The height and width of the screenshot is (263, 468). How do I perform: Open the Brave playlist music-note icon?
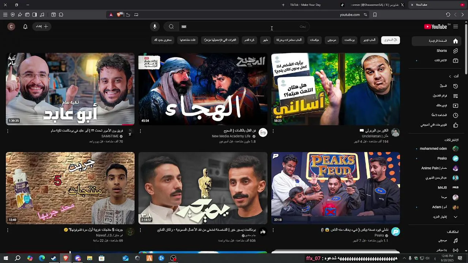click(42, 15)
